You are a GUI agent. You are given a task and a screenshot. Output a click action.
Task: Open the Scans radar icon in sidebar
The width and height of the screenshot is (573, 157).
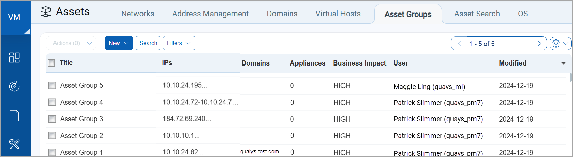point(14,86)
